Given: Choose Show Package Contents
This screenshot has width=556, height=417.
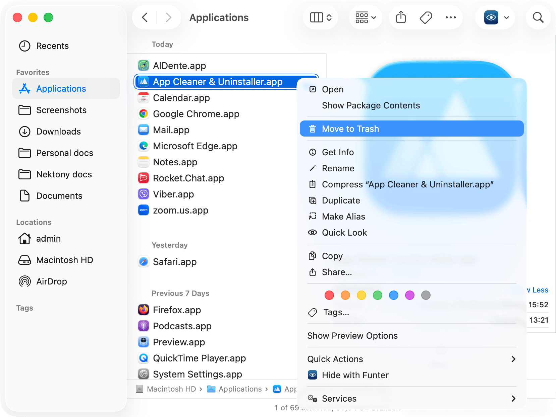Looking at the screenshot, I should tap(371, 105).
